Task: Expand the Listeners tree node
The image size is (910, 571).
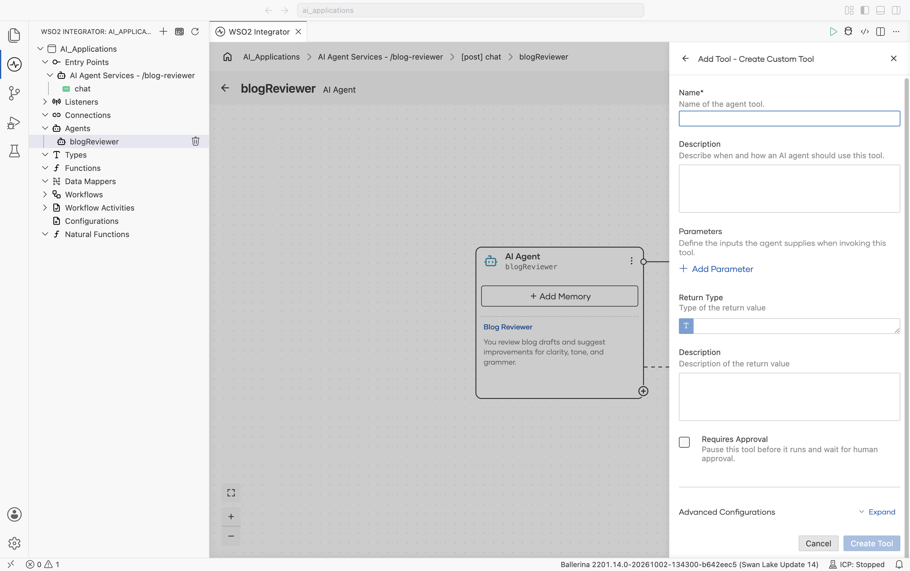Action: (45, 102)
